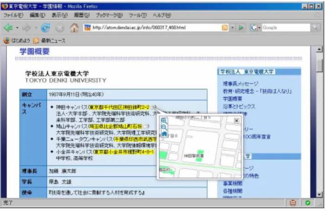Screen dimensions: 329x213
Task: Click the stop loading button
Action: point(60,28)
